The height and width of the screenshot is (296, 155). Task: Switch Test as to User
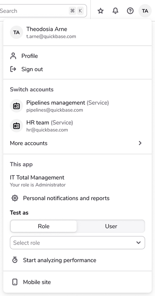point(111,226)
